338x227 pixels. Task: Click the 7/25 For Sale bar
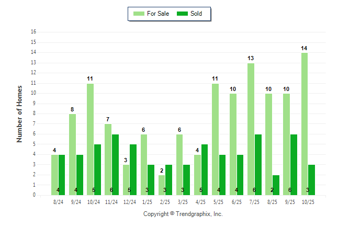coord(251,129)
